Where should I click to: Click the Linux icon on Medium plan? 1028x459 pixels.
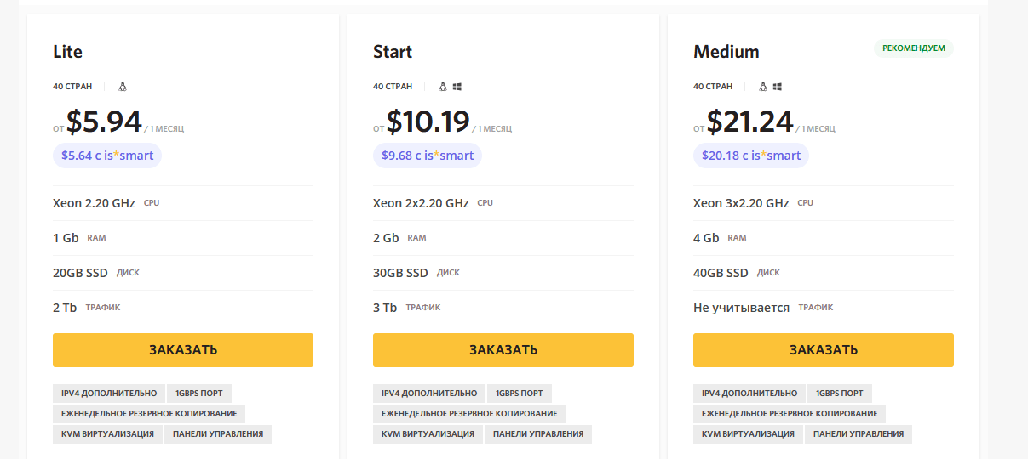763,87
